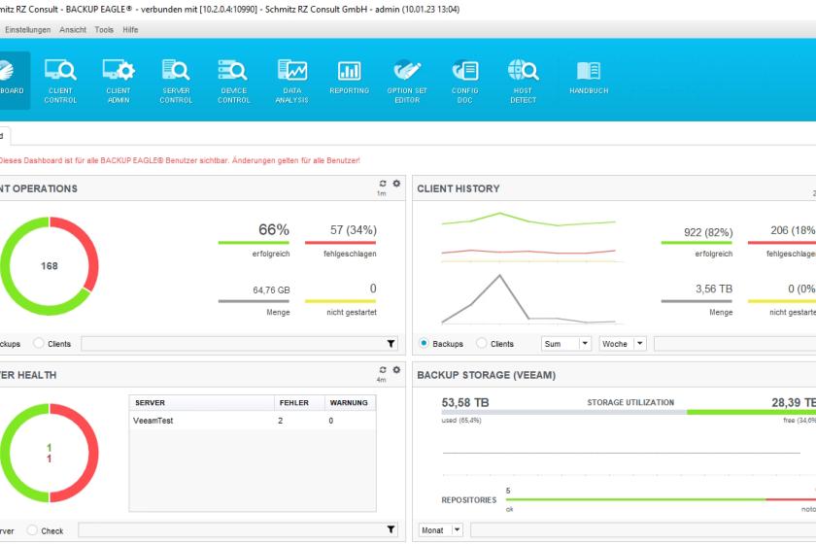
Task: Open Client Operations widget settings gear
Action: click(x=396, y=184)
